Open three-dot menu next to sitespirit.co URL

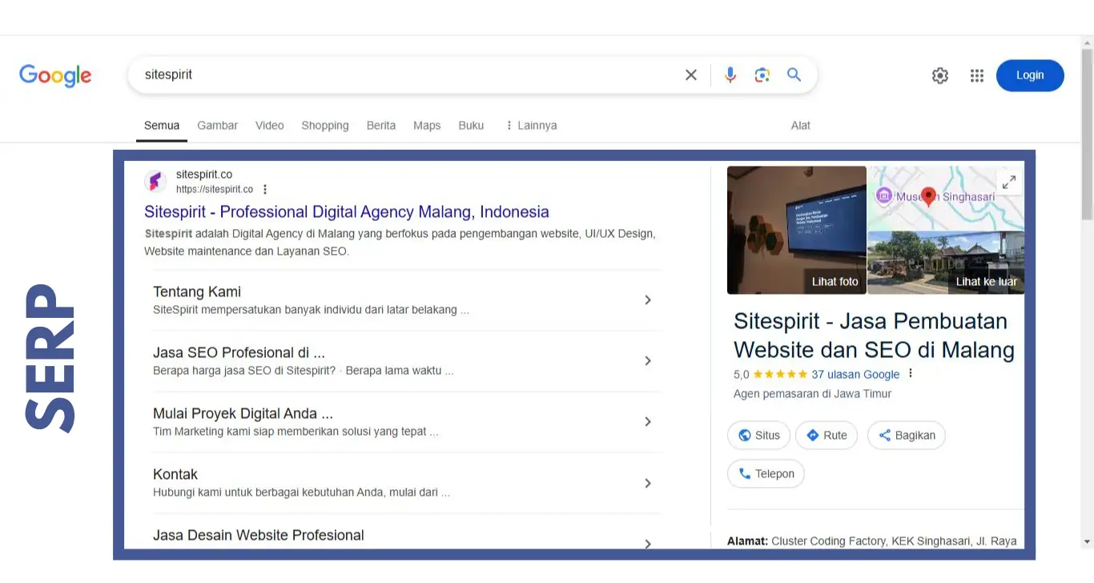(x=265, y=190)
